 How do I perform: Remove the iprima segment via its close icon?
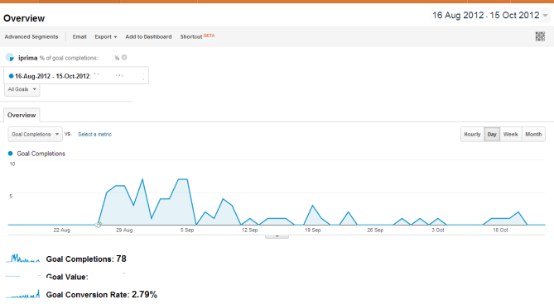pyautogui.click(x=124, y=58)
